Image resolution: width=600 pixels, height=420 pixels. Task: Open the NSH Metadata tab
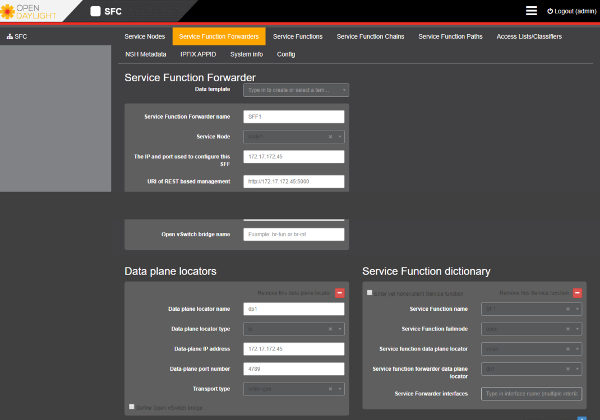tap(146, 54)
